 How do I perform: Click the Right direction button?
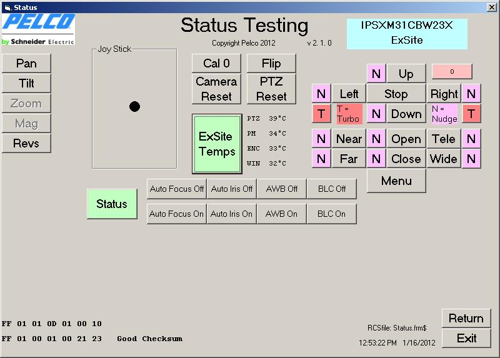[x=444, y=94]
